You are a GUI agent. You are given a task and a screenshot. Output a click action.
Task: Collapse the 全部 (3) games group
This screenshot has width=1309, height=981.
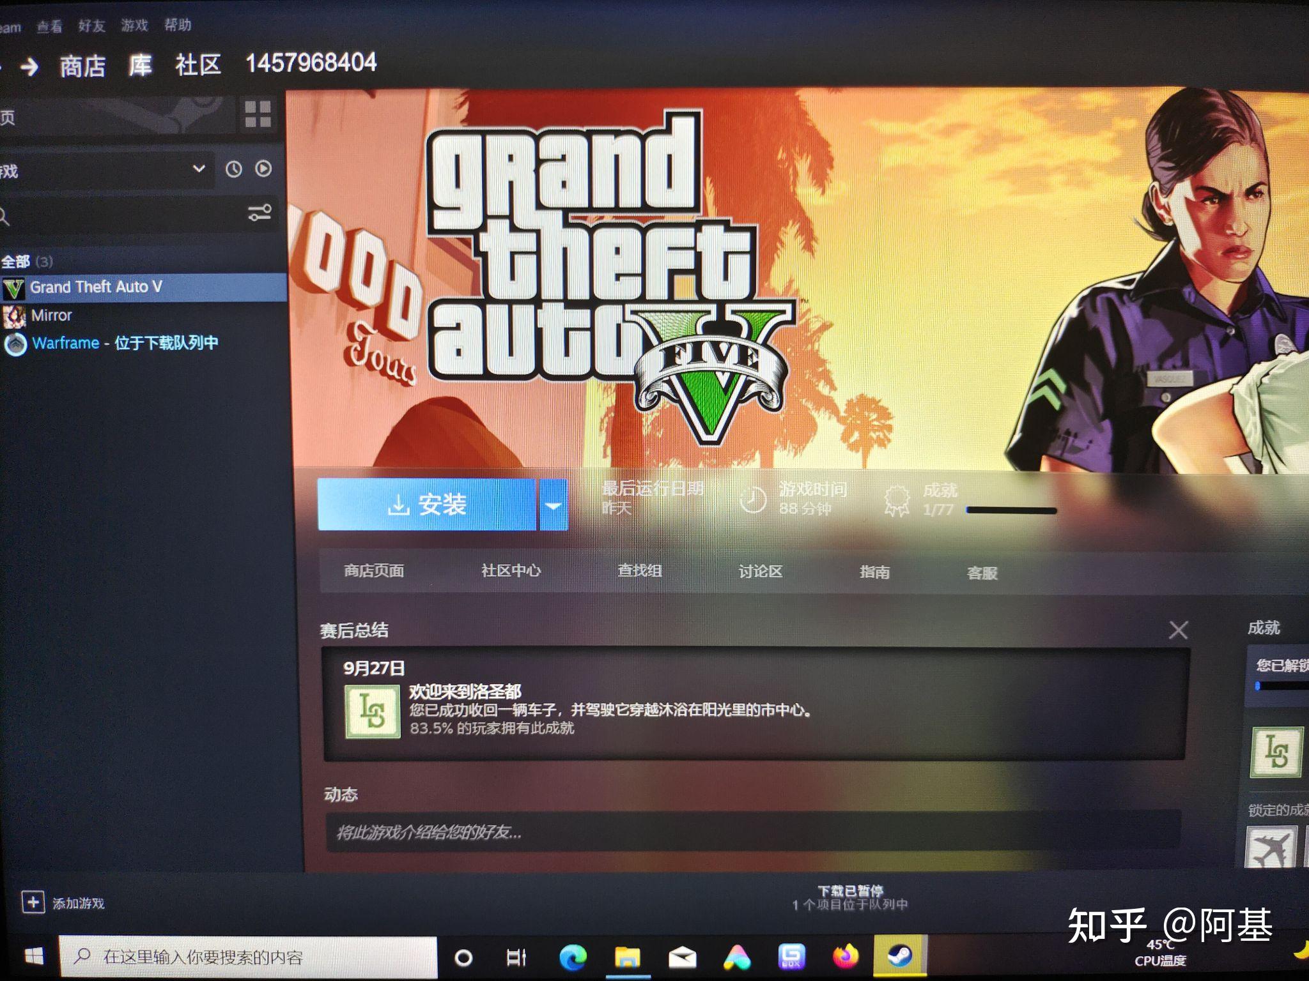tap(27, 261)
